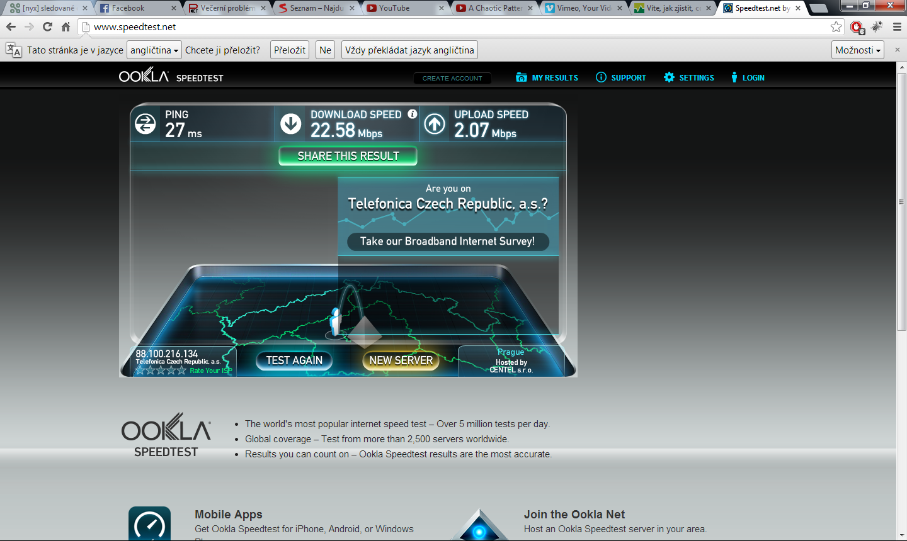Click the upload arrow circle icon
The width and height of the screenshot is (907, 541).
coord(435,123)
